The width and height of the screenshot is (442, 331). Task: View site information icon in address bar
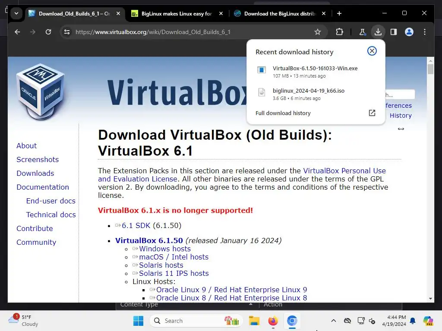(x=67, y=32)
